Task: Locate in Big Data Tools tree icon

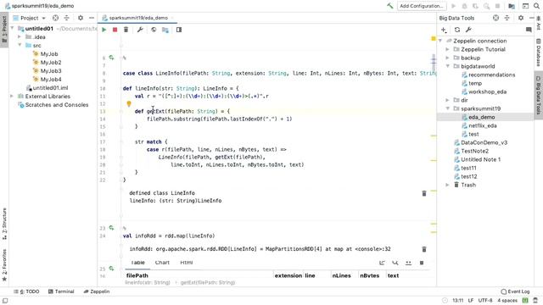Action: [x=495, y=18]
